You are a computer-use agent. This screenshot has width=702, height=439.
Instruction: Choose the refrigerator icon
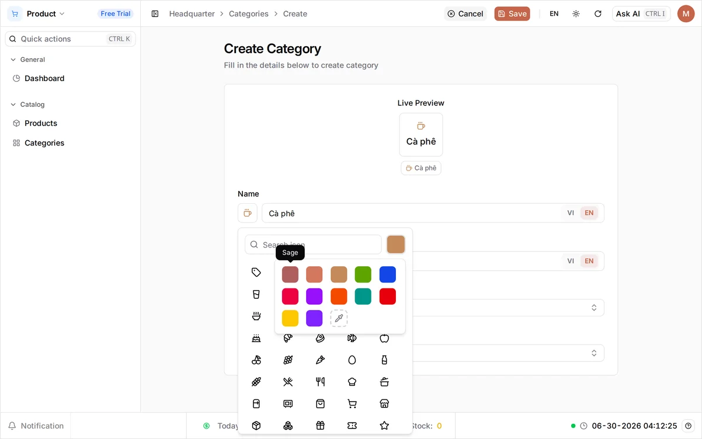(256, 403)
